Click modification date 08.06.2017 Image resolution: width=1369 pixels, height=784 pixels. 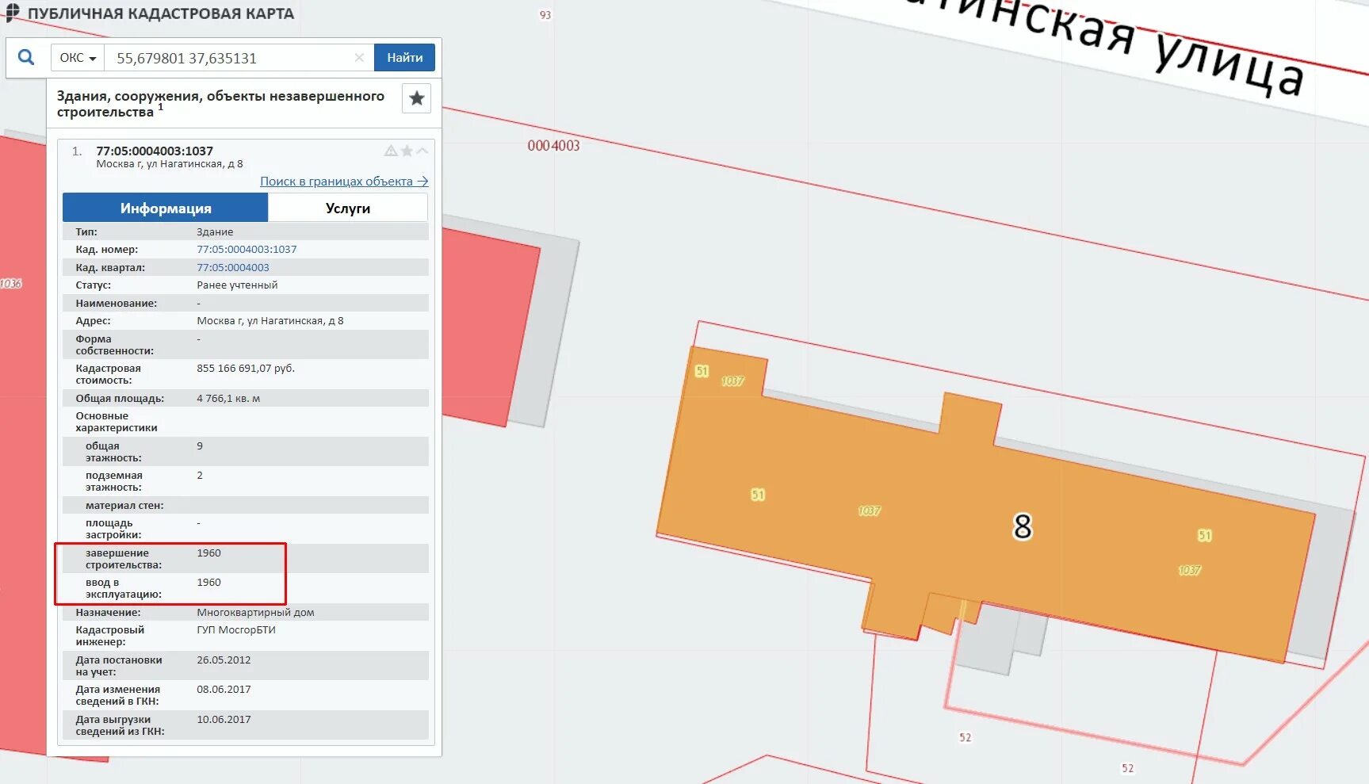224,690
